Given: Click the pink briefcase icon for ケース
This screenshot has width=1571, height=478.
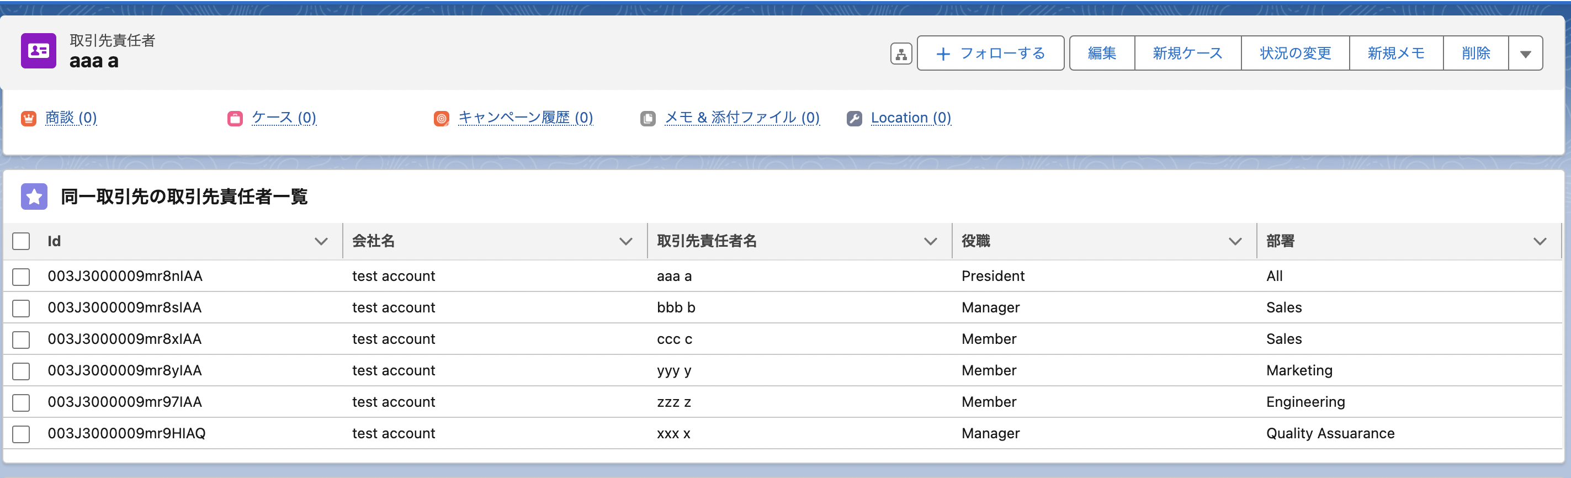Looking at the screenshot, I should coord(235,118).
